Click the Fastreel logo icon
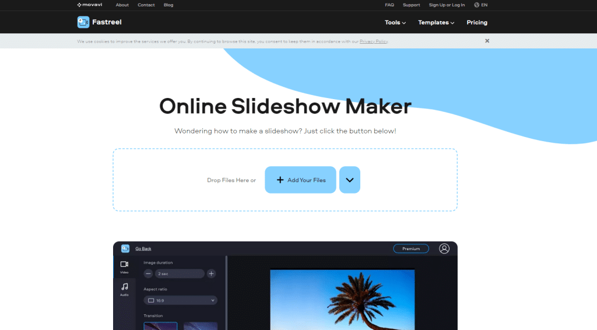This screenshot has width=597, height=330. coord(83,22)
